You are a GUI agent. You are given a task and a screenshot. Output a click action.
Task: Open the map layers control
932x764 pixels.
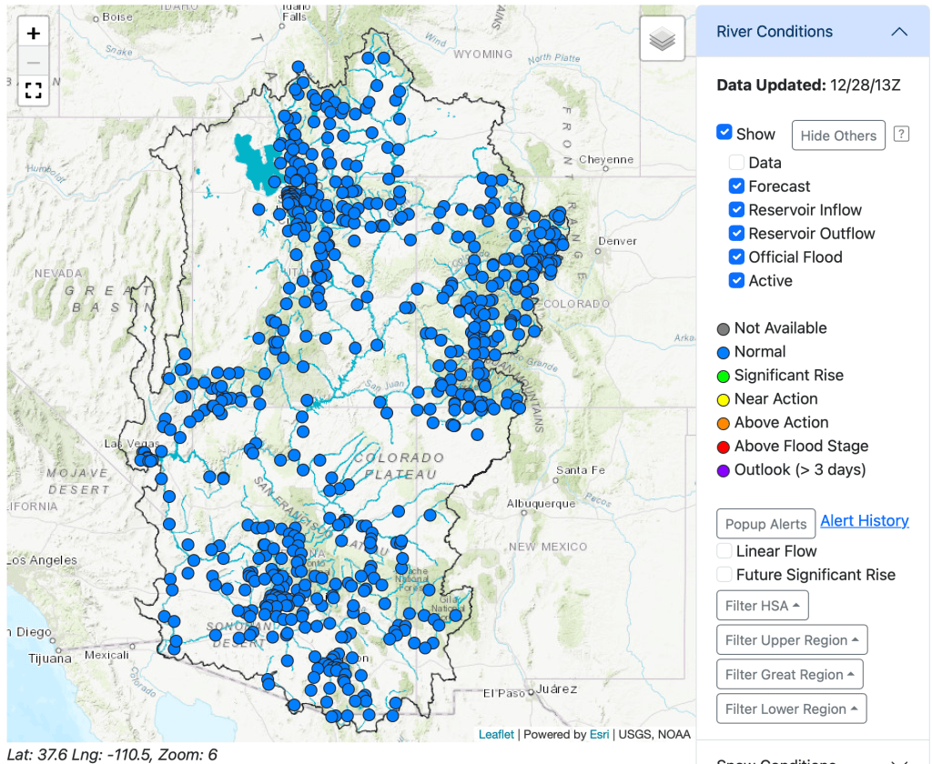click(x=662, y=39)
